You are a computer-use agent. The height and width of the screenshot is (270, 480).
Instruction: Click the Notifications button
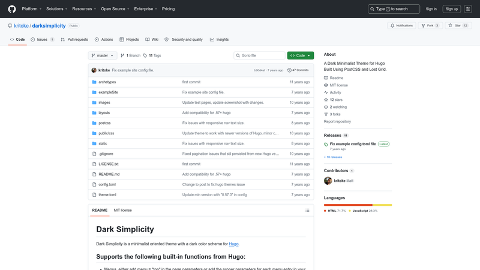(401, 26)
